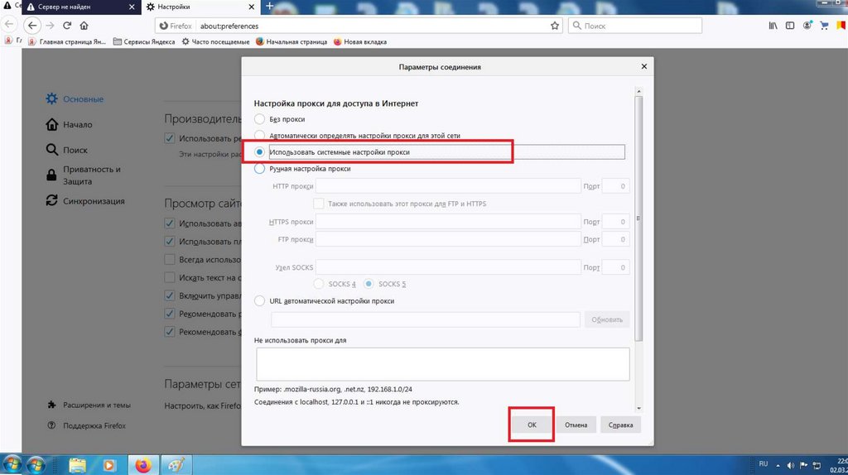848x475 pixels.
Task: Click the FTP прокси input field
Action: [448, 239]
